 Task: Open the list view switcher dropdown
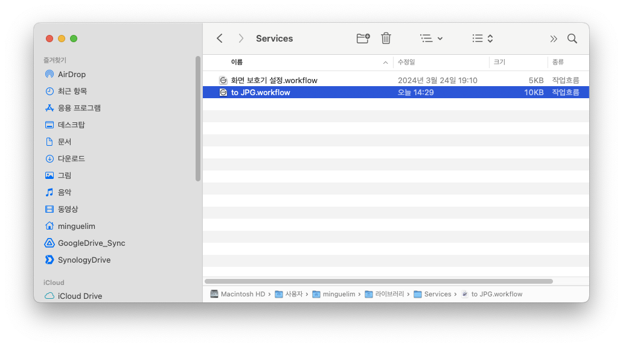(x=482, y=39)
